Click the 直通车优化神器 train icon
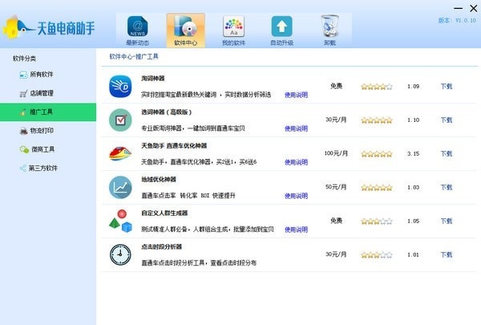 click(120, 153)
